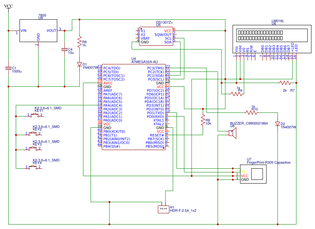Click the SQW/OUT pin label on DS1307Z+
This screenshot has width=315, height=229.
[x=163, y=35]
